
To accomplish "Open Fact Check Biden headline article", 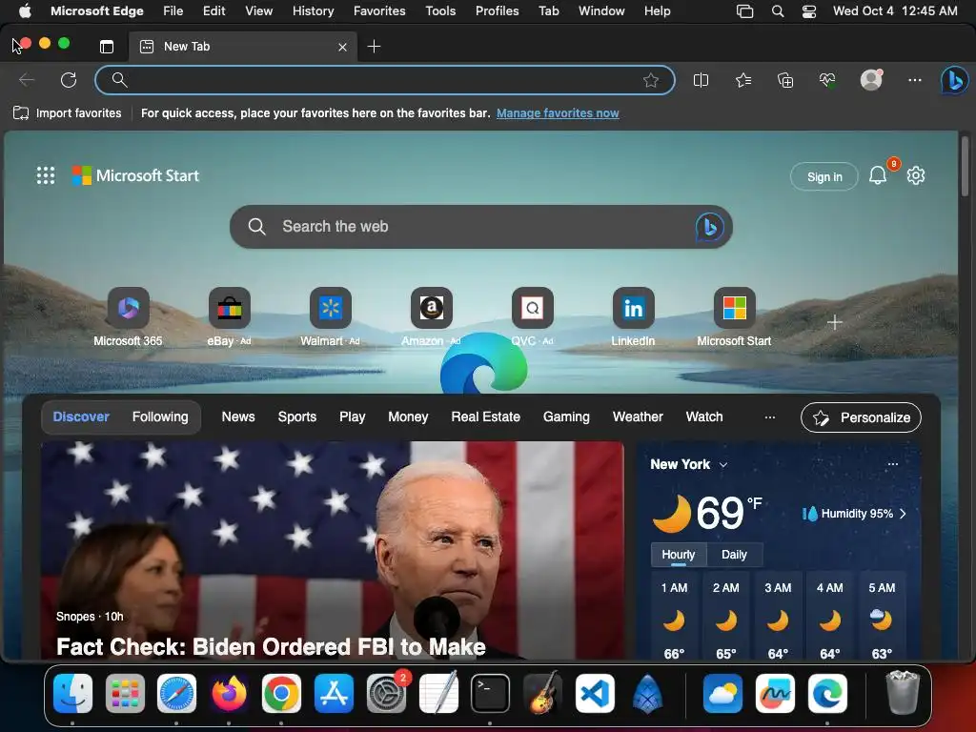I will pos(271,647).
